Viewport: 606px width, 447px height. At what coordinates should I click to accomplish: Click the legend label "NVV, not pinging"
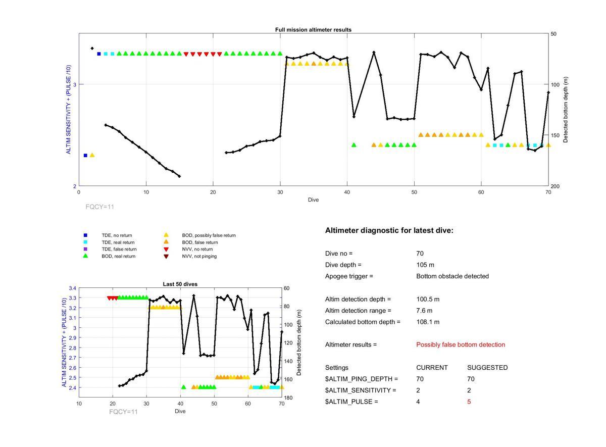(199, 256)
